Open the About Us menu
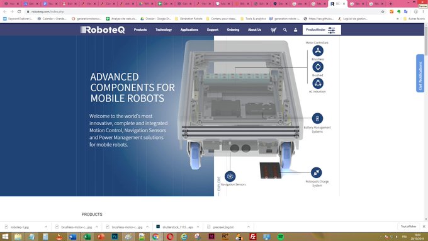The width and height of the screenshot is (428, 241). [x=254, y=30]
